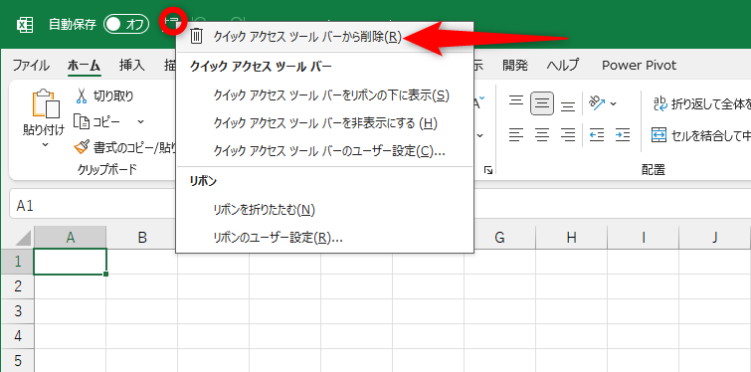Open the ファイル tab
This screenshot has height=372, width=751.
31,65
